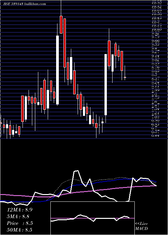The height and width of the screenshot is (235, 168).
Task: Click the '50MA : 8.5' label
Action: (20, 230)
